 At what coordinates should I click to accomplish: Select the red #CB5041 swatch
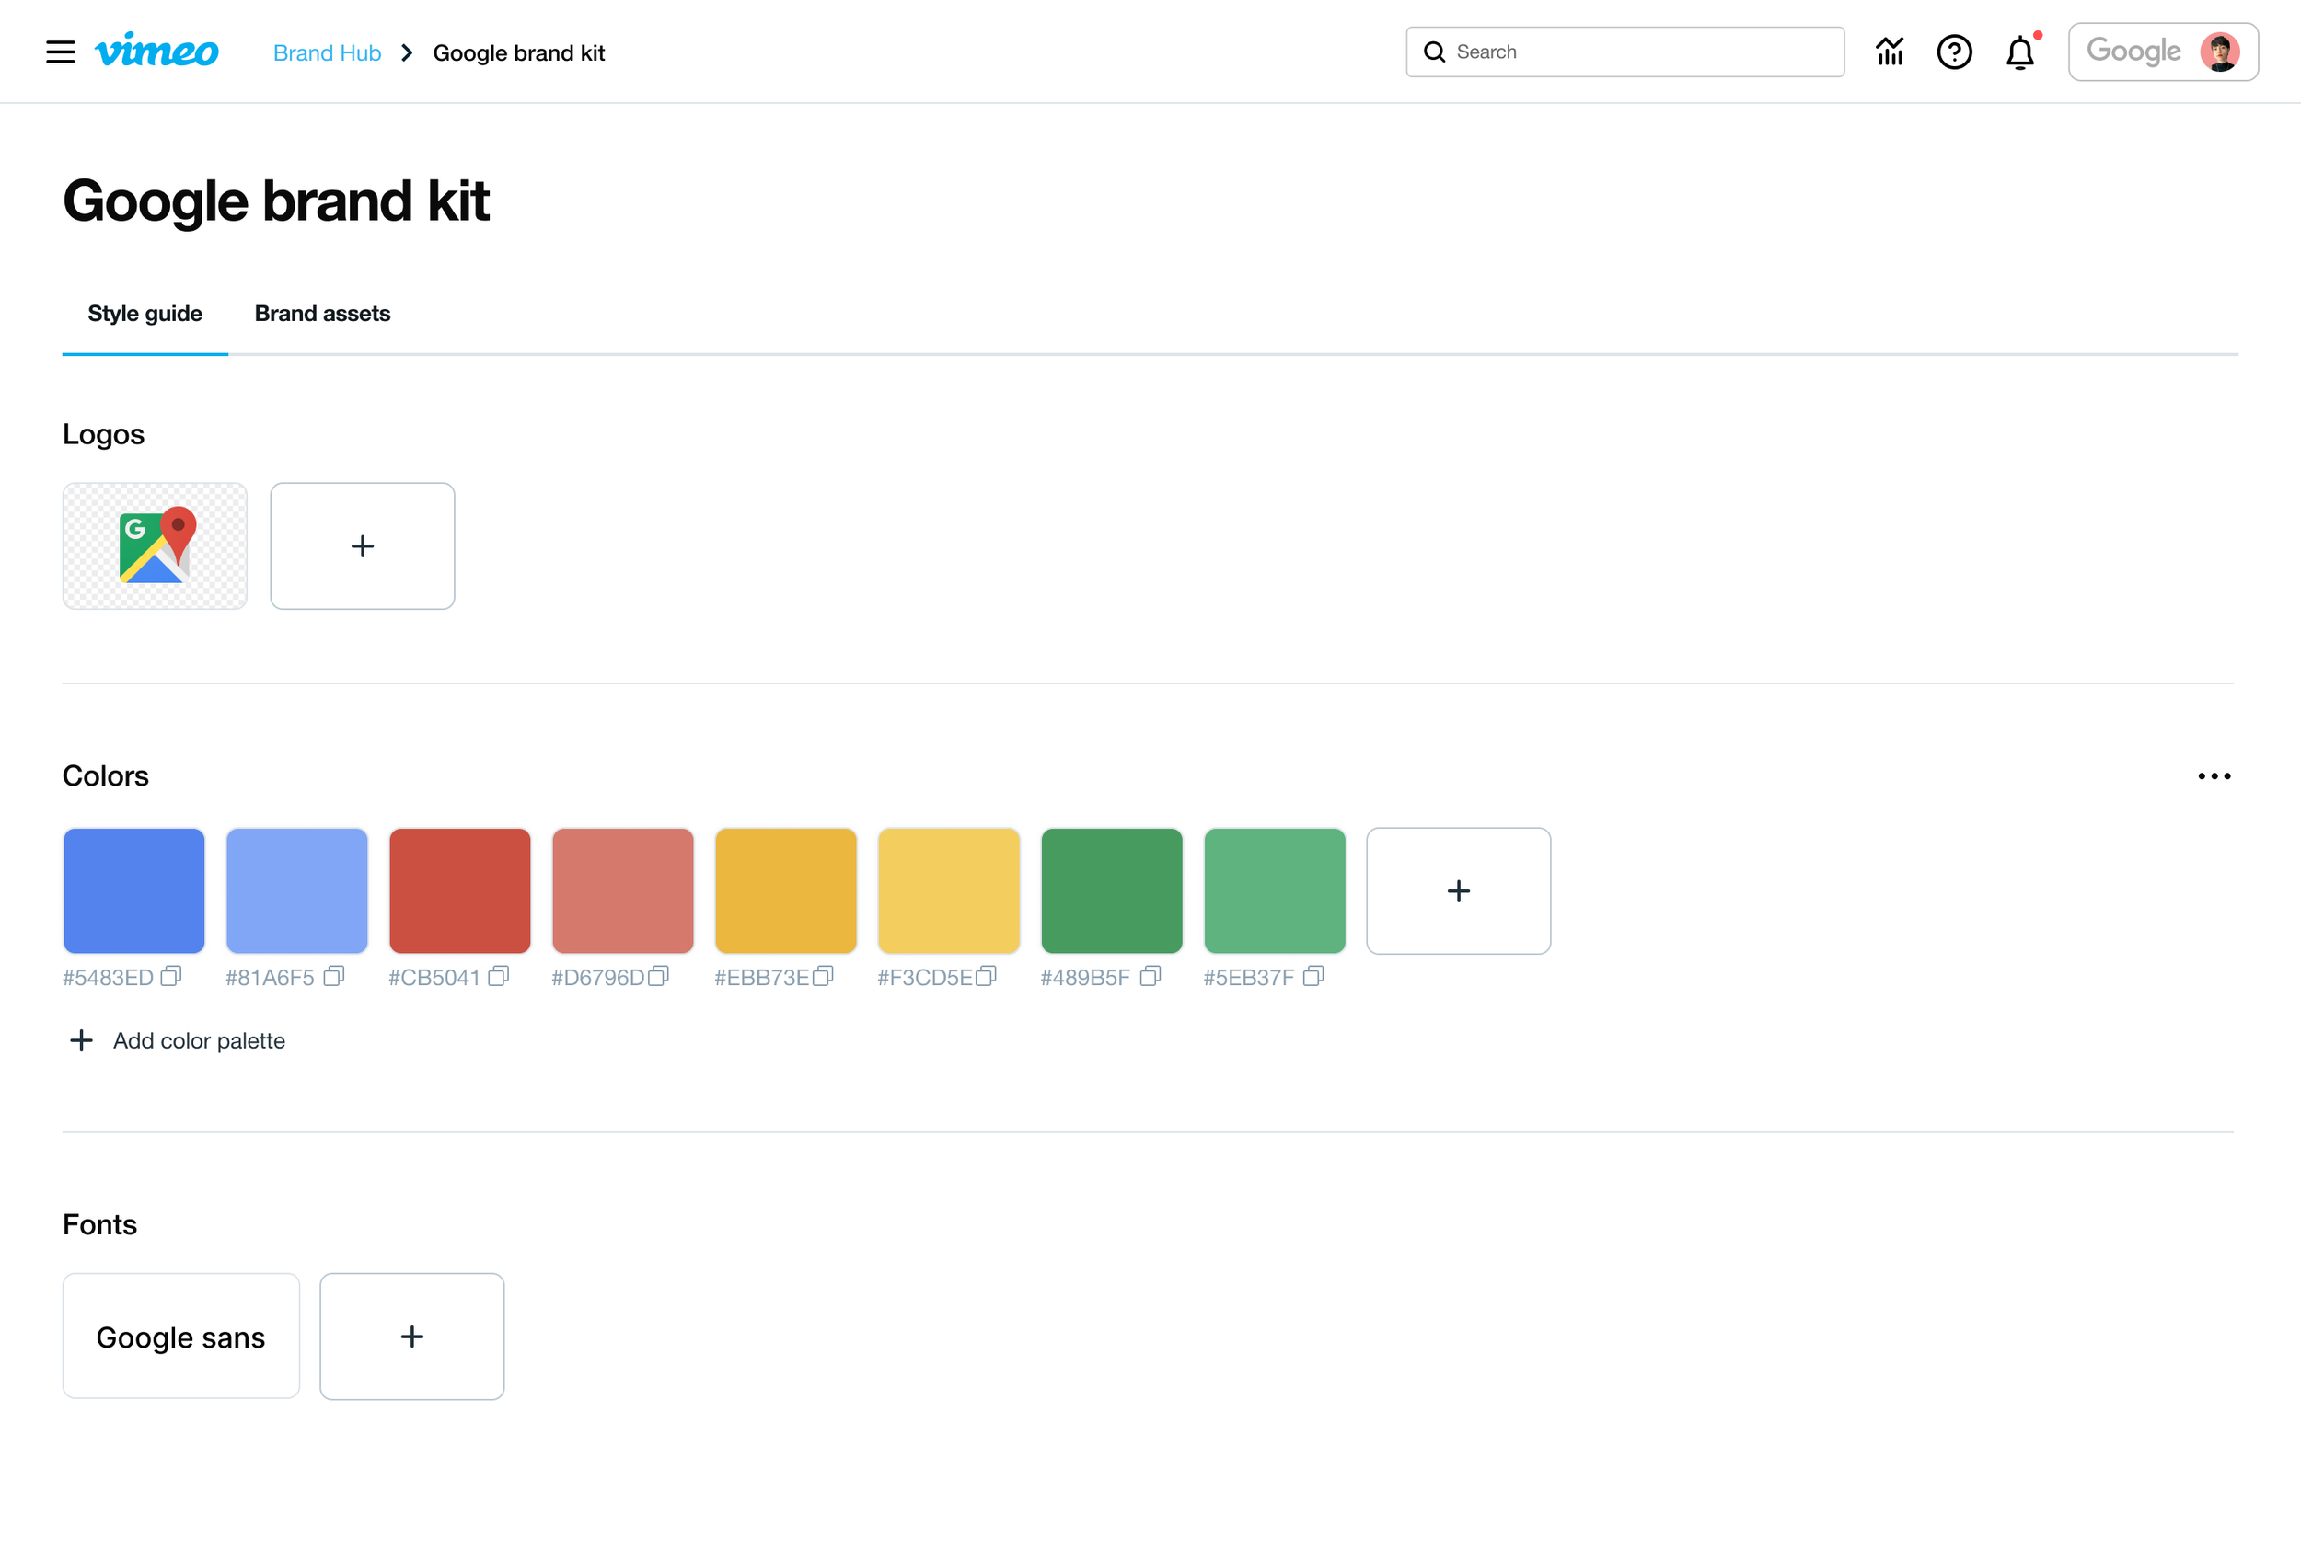pyautogui.click(x=459, y=891)
